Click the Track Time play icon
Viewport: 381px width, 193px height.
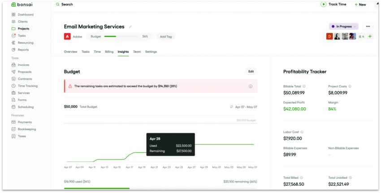pyautogui.click(x=323, y=4)
